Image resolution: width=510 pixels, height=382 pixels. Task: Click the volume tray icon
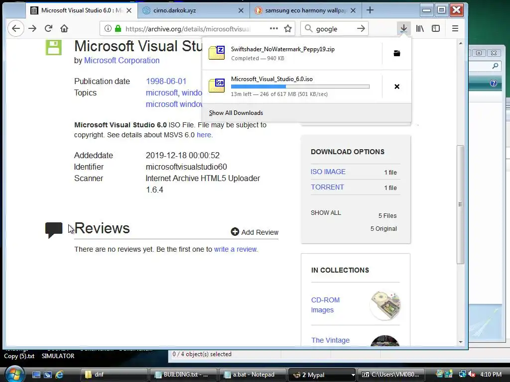(472, 375)
